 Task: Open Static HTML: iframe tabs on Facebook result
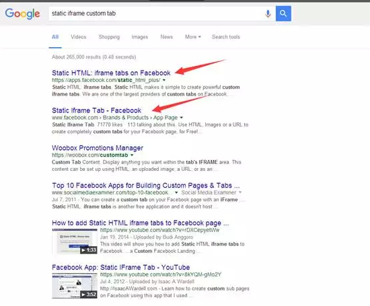point(111,73)
